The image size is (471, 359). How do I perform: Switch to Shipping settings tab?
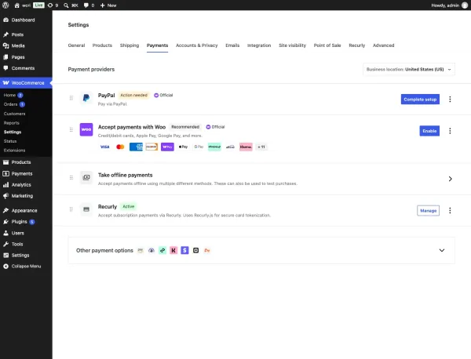(x=130, y=45)
